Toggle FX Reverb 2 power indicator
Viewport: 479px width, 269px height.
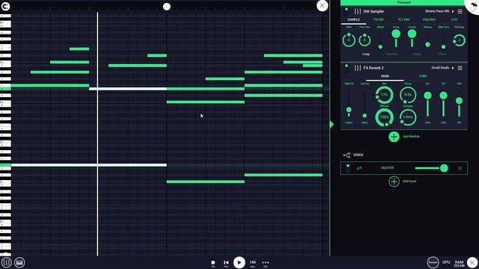(x=347, y=66)
